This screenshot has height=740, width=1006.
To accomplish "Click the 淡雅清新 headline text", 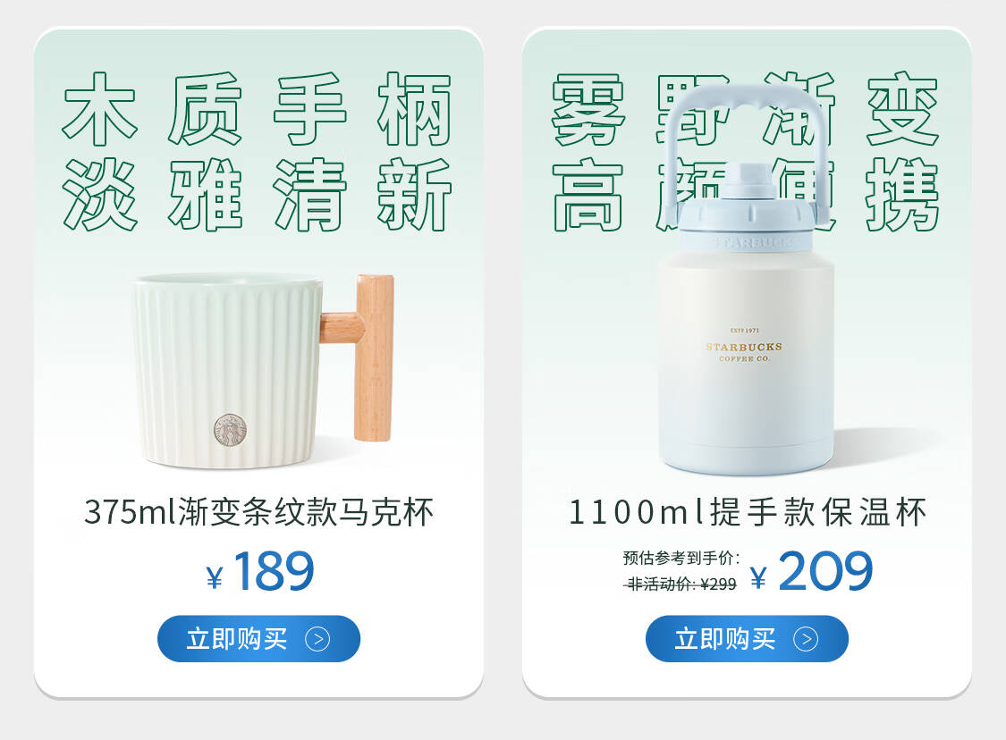I will [x=258, y=194].
